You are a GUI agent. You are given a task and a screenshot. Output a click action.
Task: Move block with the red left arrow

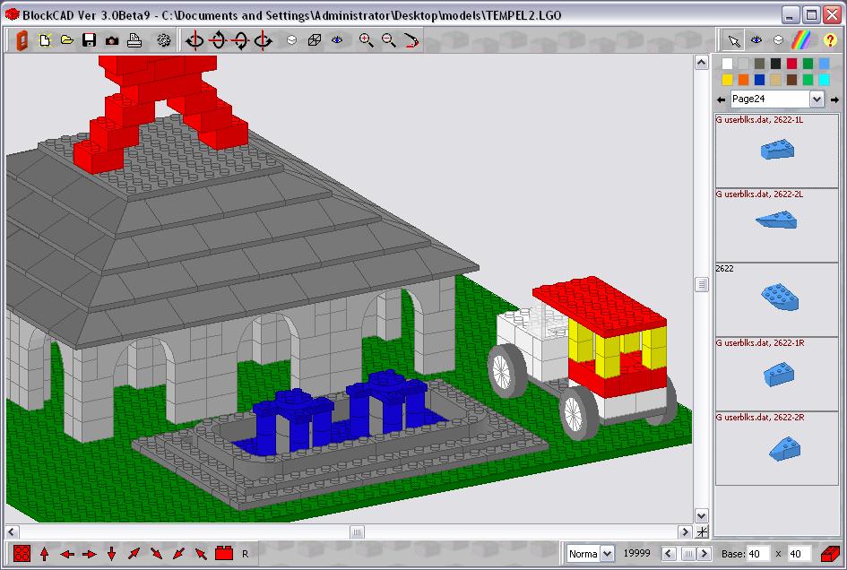[x=67, y=555]
